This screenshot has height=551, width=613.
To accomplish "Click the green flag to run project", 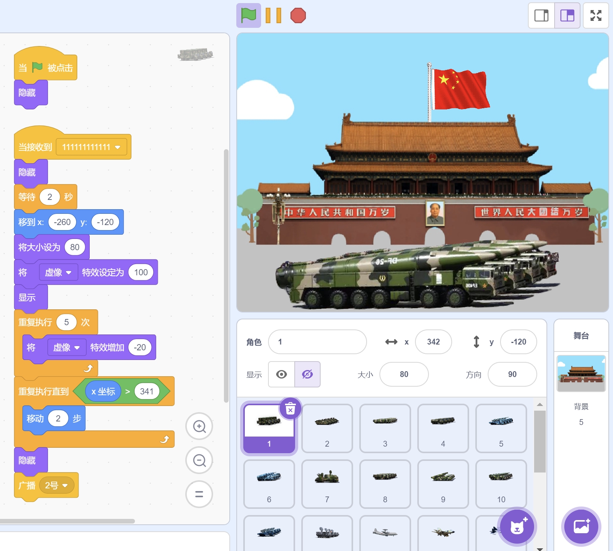I will (x=248, y=16).
